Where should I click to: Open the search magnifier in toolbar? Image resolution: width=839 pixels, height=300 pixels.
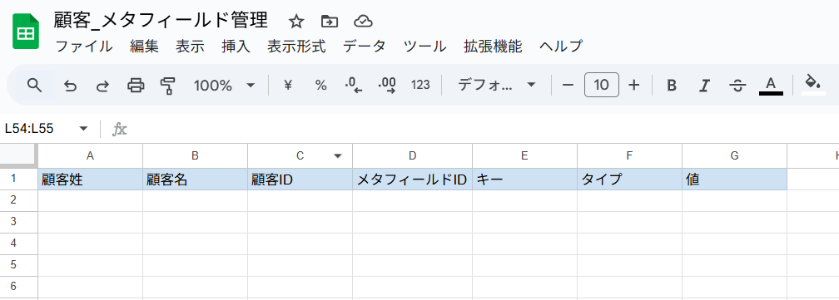coord(35,85)
